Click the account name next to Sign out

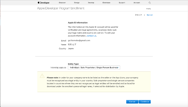[x=138, y=15]
